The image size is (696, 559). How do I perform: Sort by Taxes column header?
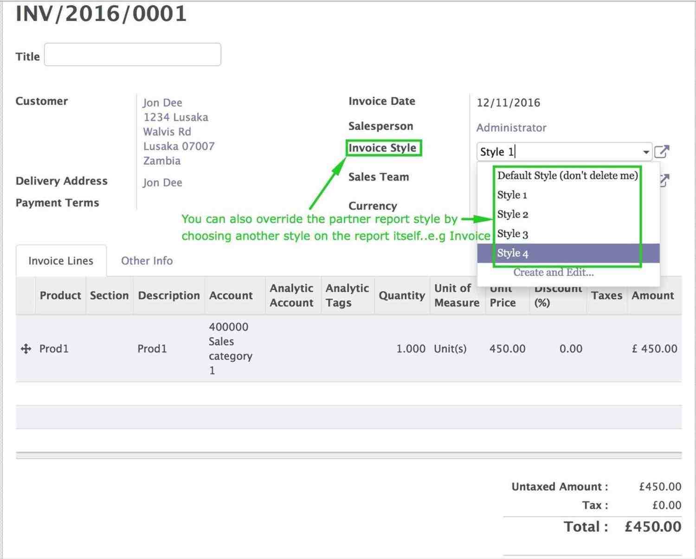point(606,296)
